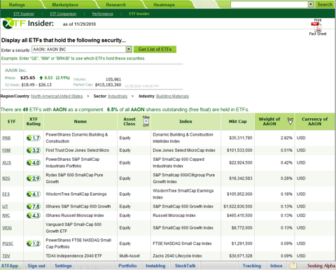Toggle the Weight of AAON sort arrow
Screen dimensions: 336x270
tap(290, 121)
